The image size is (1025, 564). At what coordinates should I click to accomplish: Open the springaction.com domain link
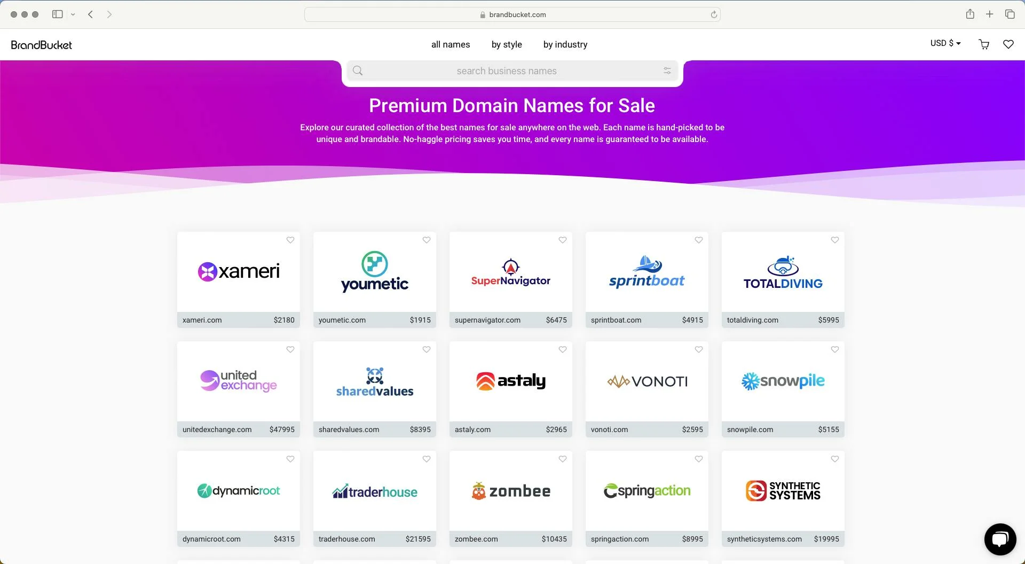(x=620, y=539)
